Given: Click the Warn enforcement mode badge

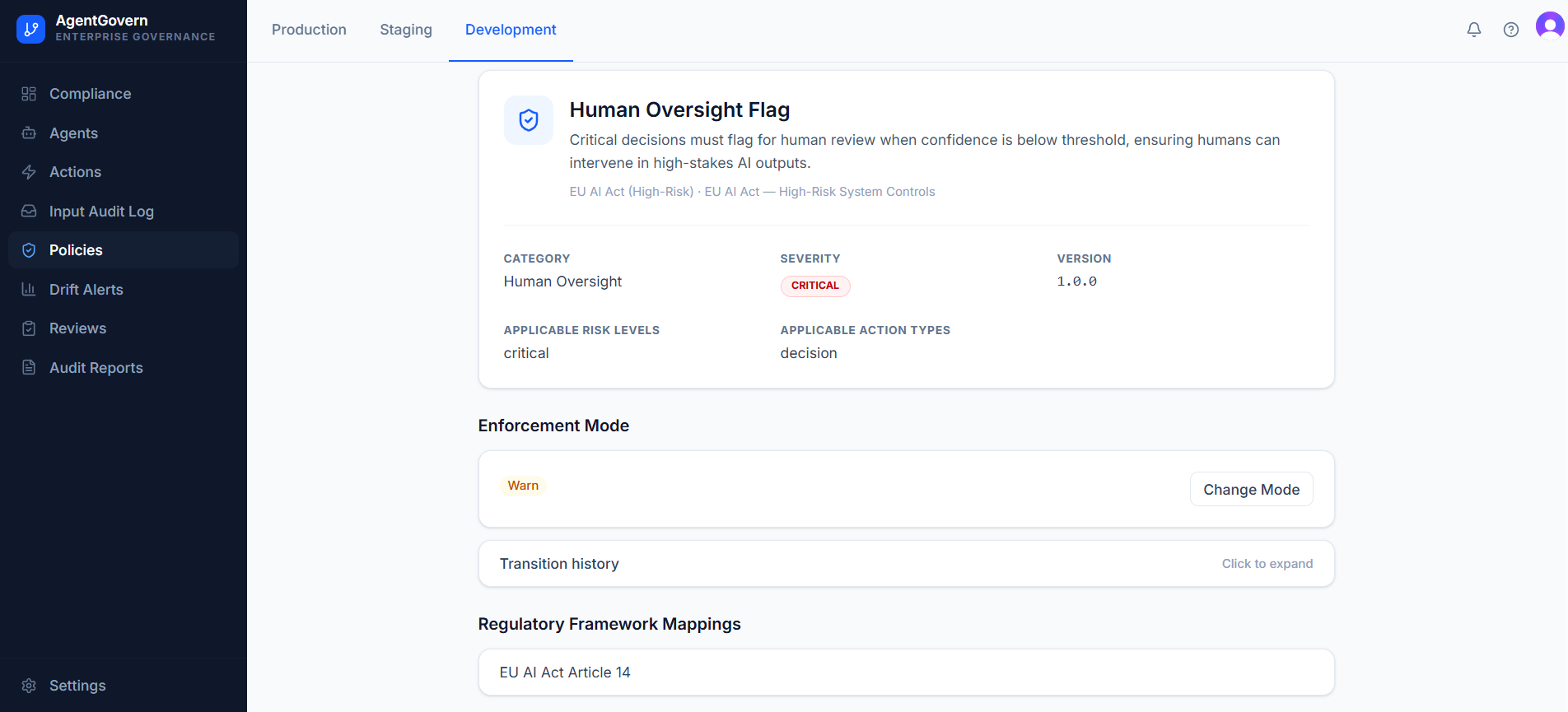Looking at the screenshot, I should pyautogui.click(x=523, y=486).
